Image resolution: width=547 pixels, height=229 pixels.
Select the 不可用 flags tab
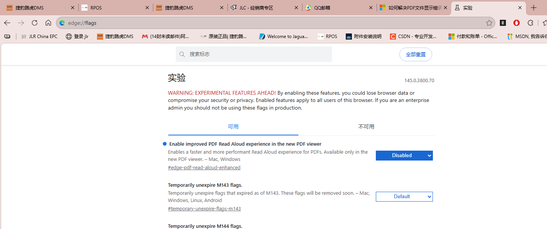(366, 127)
